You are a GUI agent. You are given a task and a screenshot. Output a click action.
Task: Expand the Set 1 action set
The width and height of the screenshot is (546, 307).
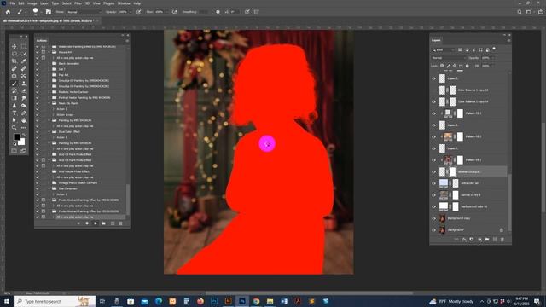49,69
